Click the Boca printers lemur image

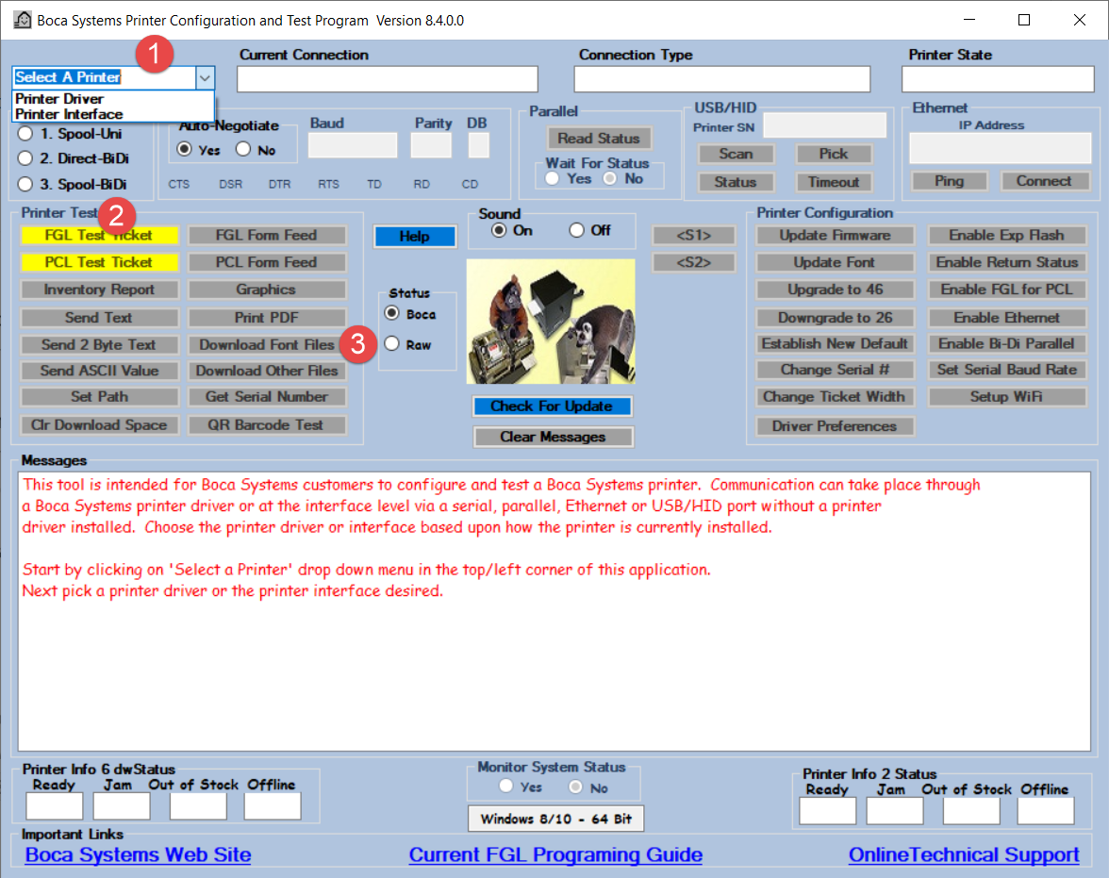(x=551, y=322)
